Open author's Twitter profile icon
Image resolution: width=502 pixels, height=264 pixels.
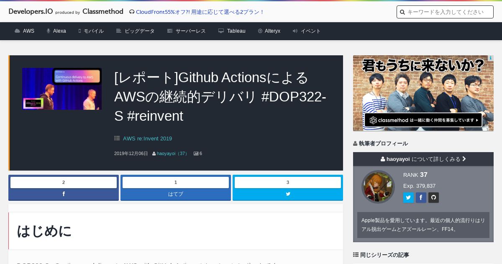point(408,198)
